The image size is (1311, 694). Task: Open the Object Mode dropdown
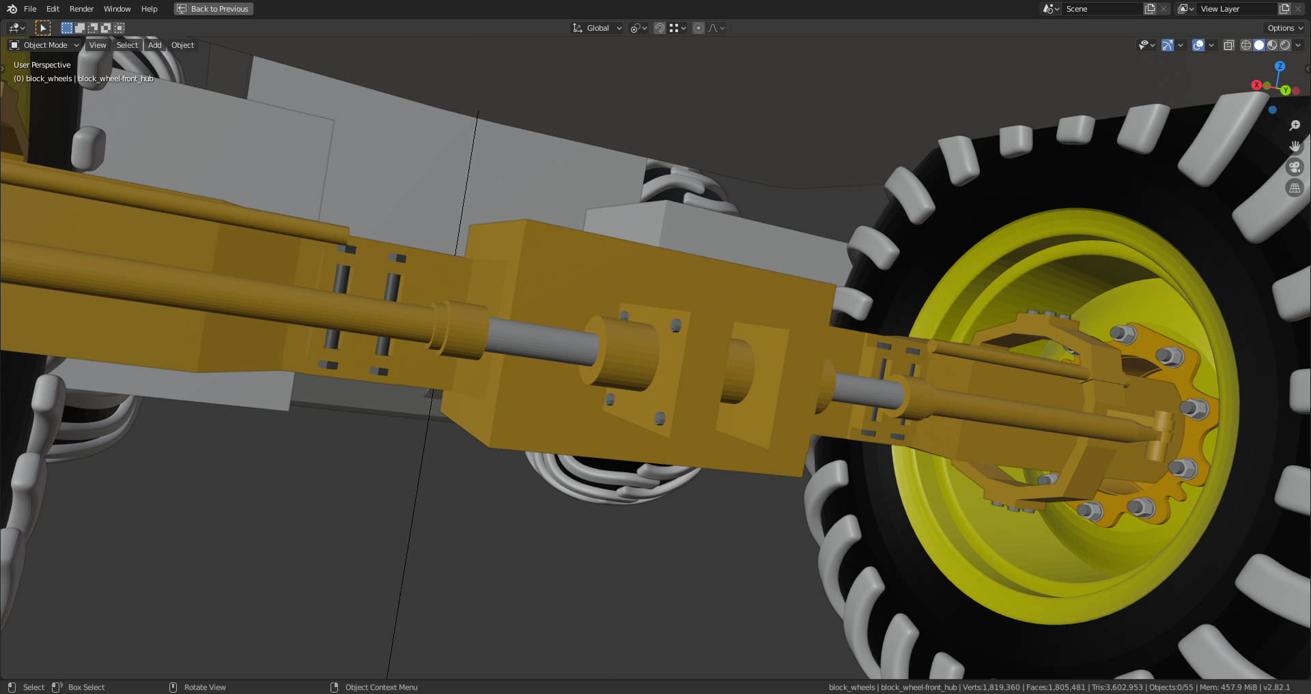[44, 45]
